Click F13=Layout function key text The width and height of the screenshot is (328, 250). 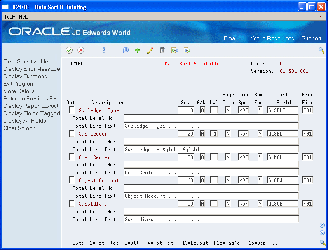point(194,243)
